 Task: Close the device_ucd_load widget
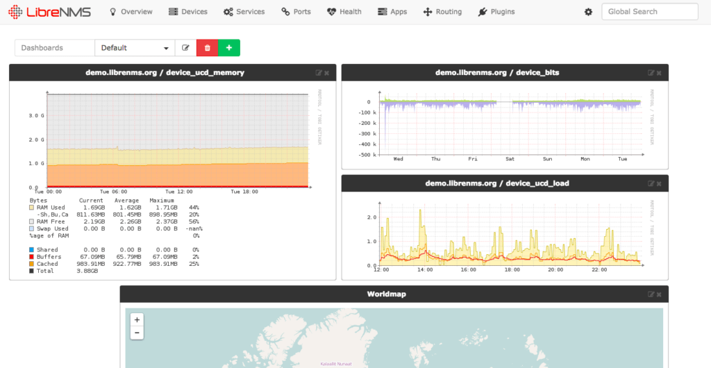[x=659, y=183]
